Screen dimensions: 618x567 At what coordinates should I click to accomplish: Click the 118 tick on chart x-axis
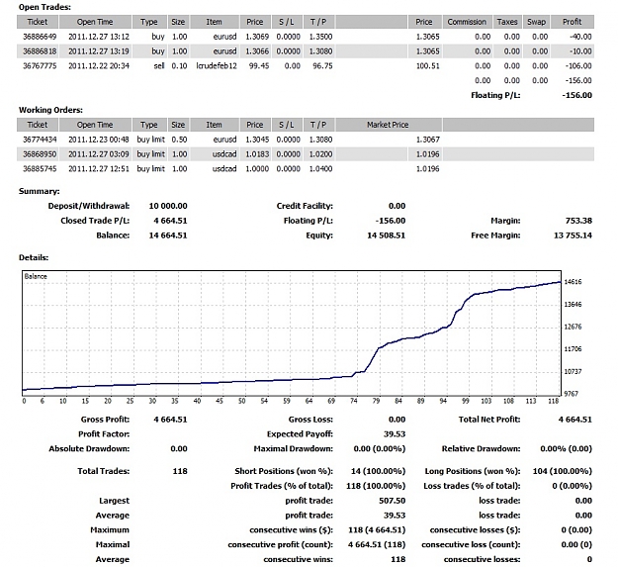pyautogui.click(x=553, y=401)
